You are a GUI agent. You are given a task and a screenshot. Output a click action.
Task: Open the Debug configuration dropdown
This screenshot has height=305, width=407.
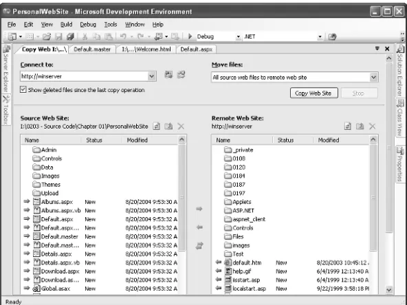(x=239, y=37)
